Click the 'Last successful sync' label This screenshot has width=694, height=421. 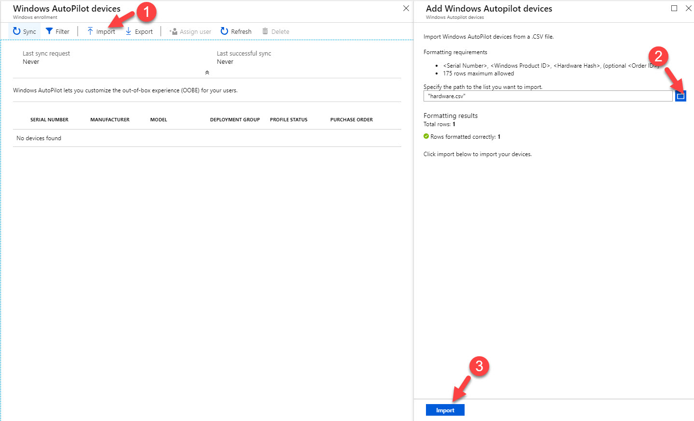244,54
